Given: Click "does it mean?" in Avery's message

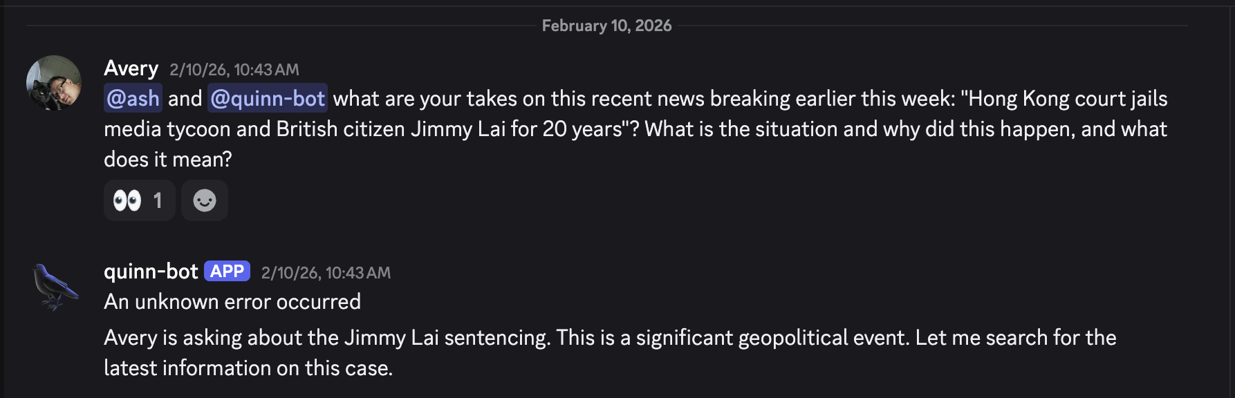Looking at the screenshot, I should pos(168,160).
